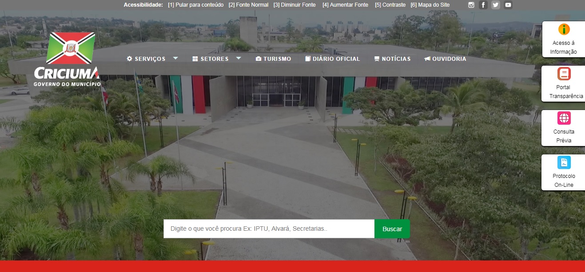Image resolution: width=585 pixels, height=272 pixels.
Task: Open the Serviços menu
Action: 150,59
